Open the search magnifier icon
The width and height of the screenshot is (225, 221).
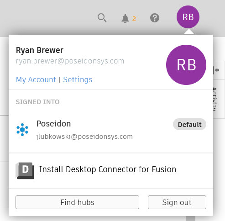102,18
